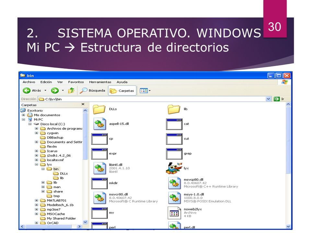Select flexlm folder in the tree
The height and width of the screenshot is (233, 311).
click(52, 147)
